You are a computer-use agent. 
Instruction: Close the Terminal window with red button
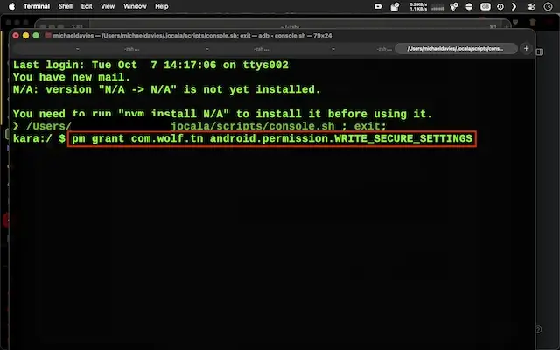click(16, 35)
